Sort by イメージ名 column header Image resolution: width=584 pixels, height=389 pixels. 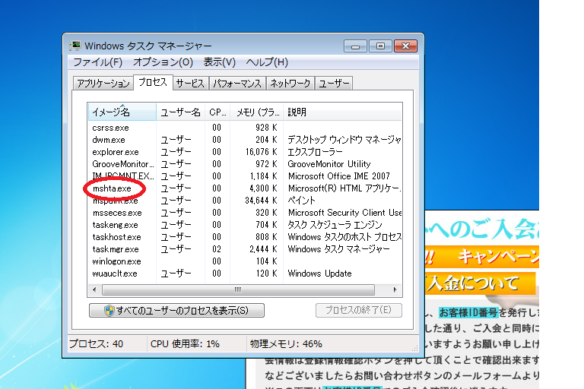click(x=122, y=112)
